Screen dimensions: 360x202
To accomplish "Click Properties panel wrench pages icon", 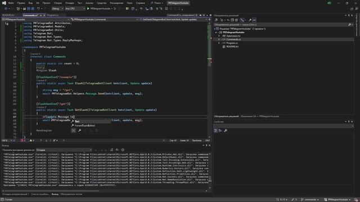I will [226, 131].
